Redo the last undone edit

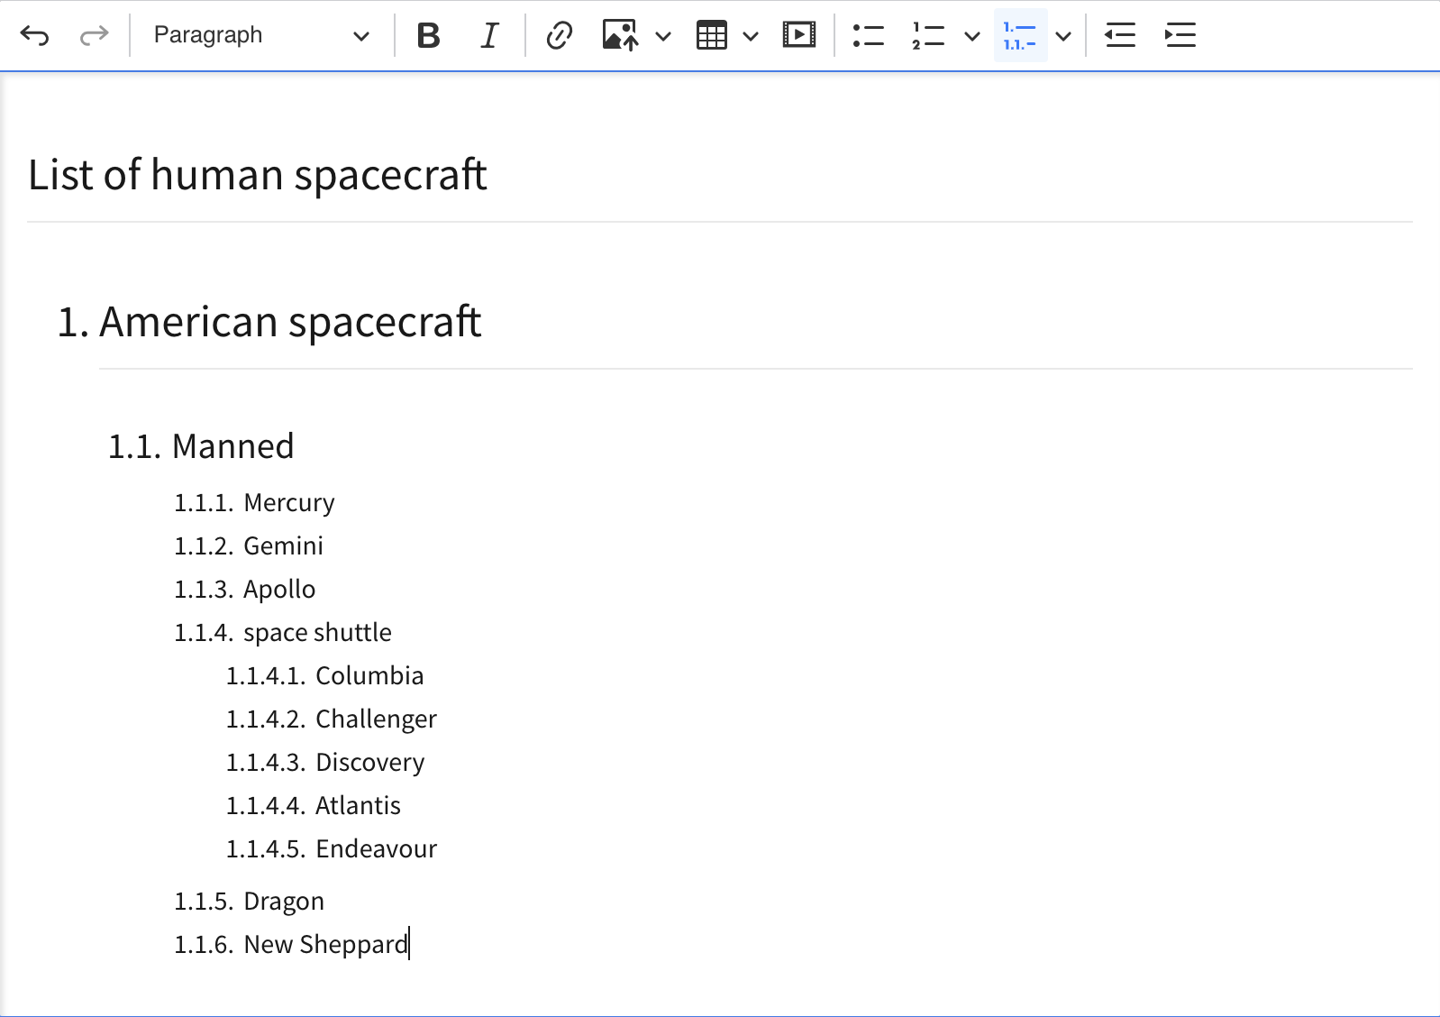[94, 35]
